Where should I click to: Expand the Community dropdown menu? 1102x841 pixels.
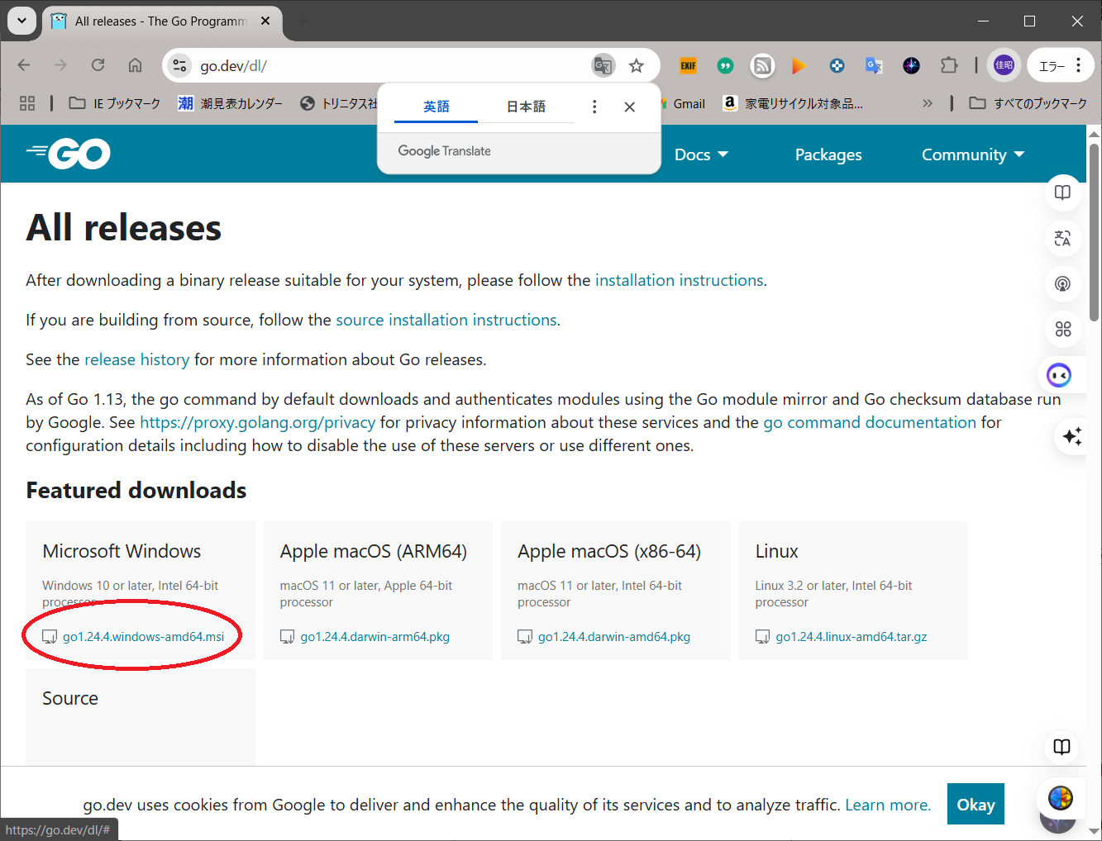tap(972, 154)
